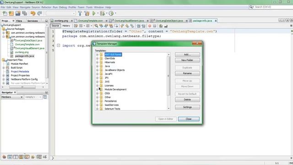Click the Find Previous Occurrence editor icon
This screenshot has width=293, height=165.
(x=101, y=26)
